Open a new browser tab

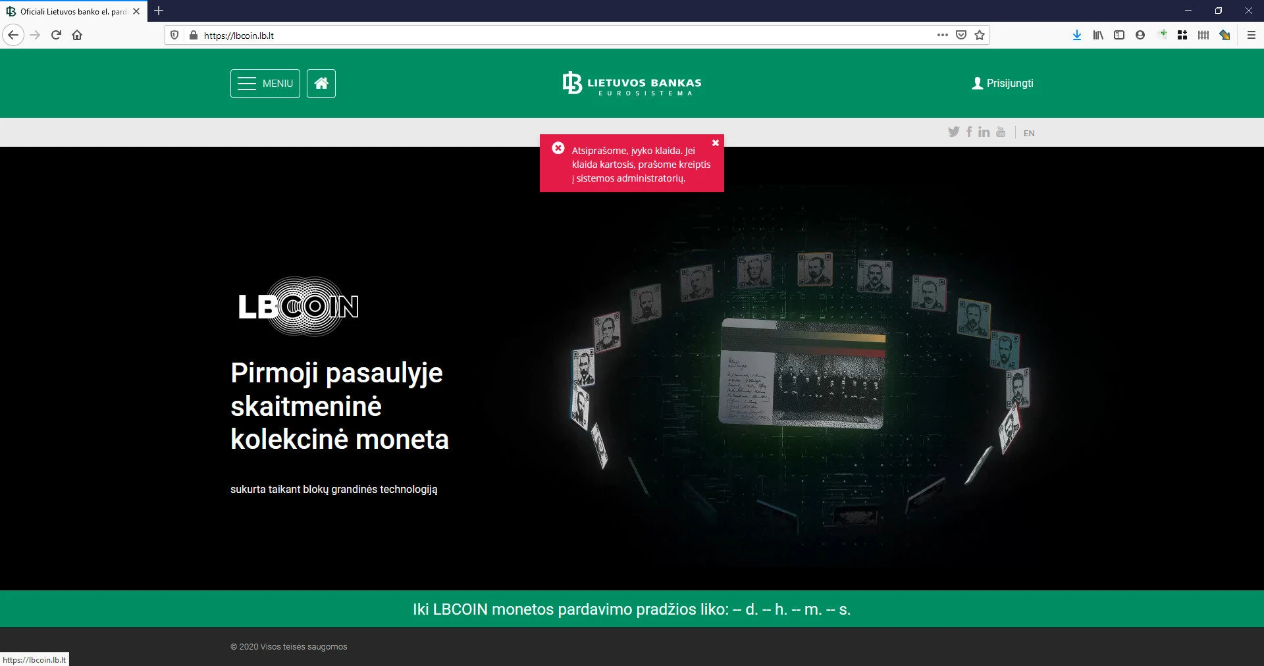point(159,11)
